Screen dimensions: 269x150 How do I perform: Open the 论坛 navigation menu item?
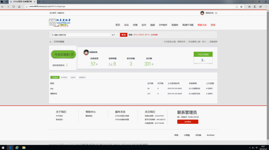point(126,25)
